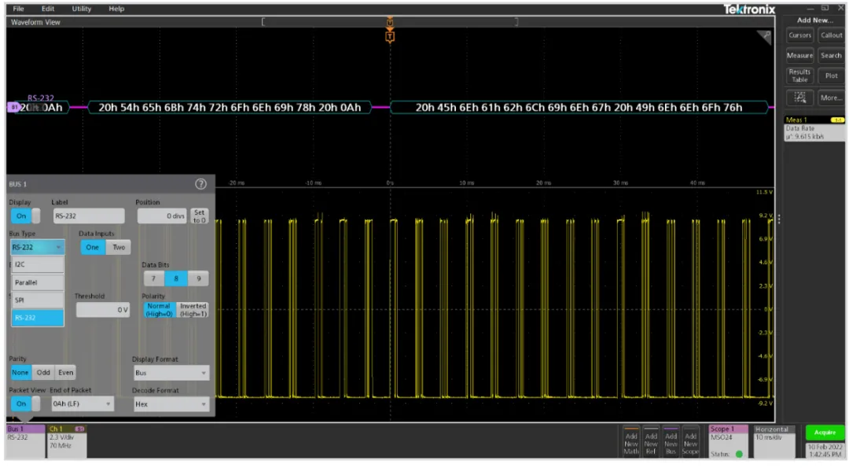
Task: Open the help icon in Bus 1 panel
Action: [200, 184]
